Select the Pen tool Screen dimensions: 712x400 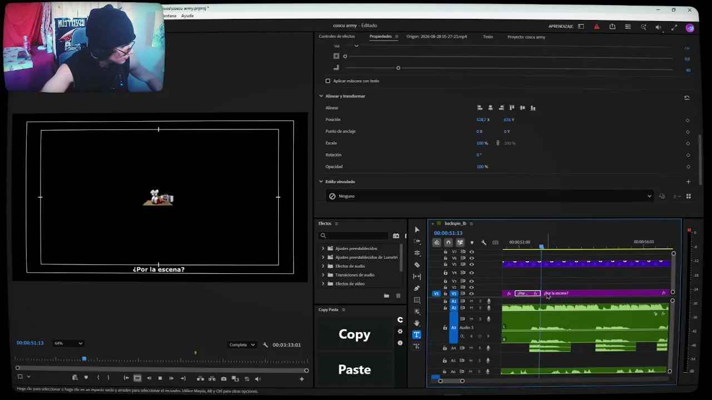tap(417, 288)
